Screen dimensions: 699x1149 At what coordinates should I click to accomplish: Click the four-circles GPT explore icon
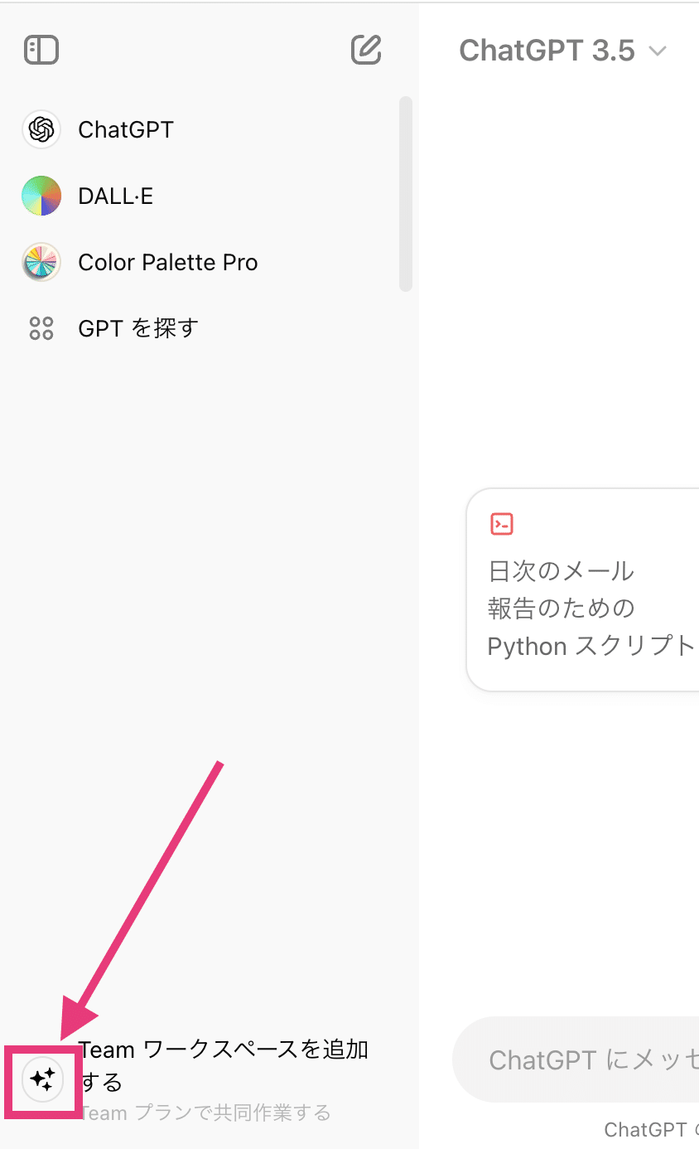[x=41, y=328]
